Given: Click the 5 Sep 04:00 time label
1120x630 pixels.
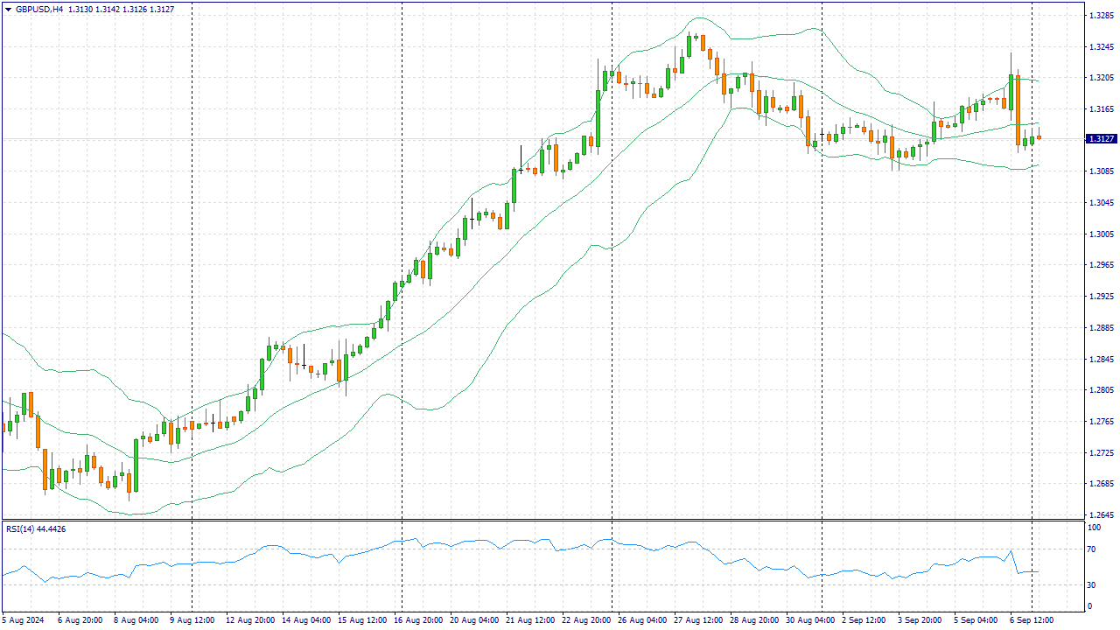Looking at the screenshot, I should pyautogui.click(x=976, y=620).
